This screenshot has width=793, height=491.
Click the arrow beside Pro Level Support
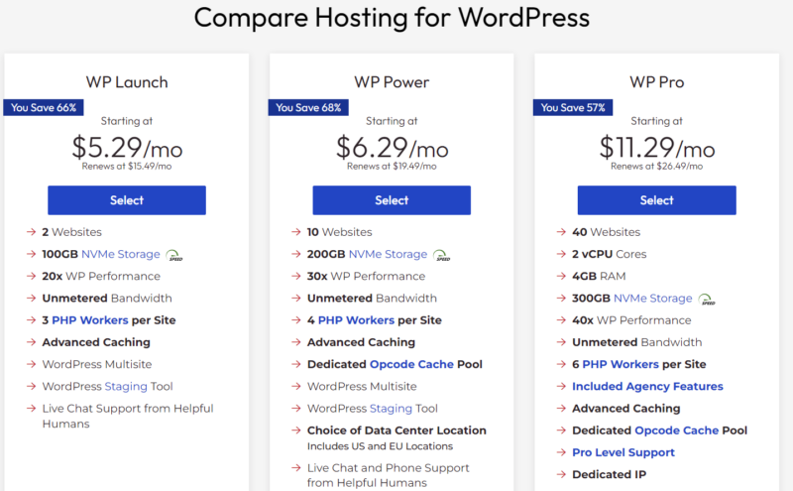click(561, 452)
